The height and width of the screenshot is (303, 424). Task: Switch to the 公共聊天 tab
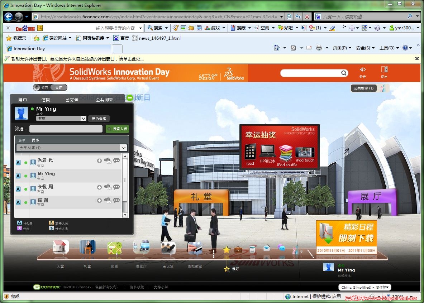[x=104, y=100]
